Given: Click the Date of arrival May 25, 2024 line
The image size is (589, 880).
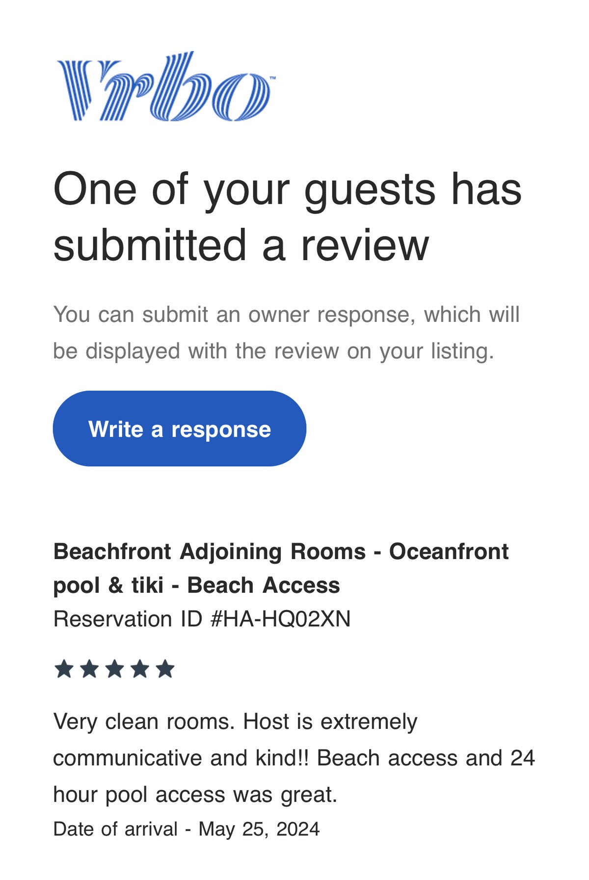Looking at the screenshot, I should 187,829.
